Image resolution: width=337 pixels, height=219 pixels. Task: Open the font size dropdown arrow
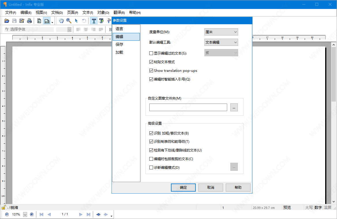[69, 29]
